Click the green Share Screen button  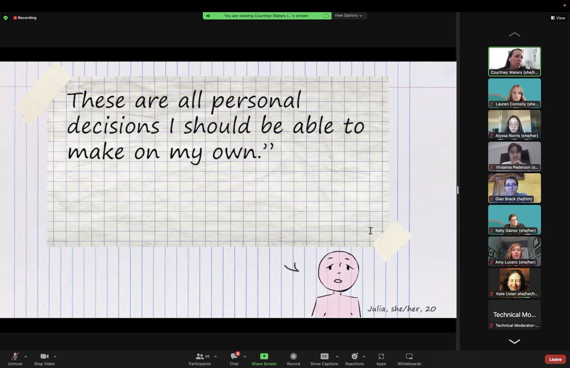click(264, 359)
